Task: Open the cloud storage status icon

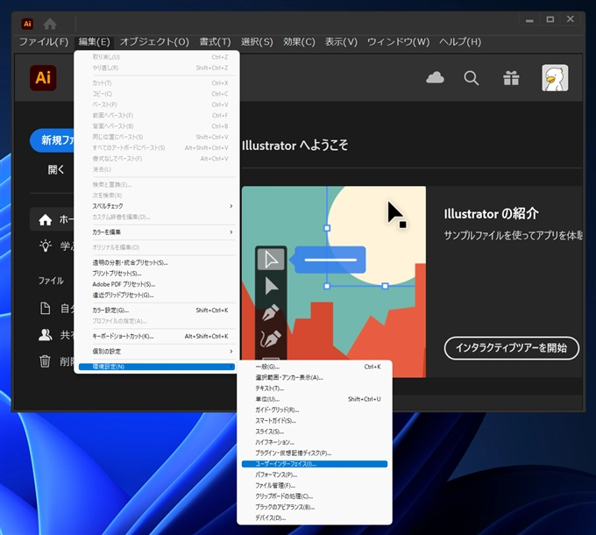Action: 436,77
